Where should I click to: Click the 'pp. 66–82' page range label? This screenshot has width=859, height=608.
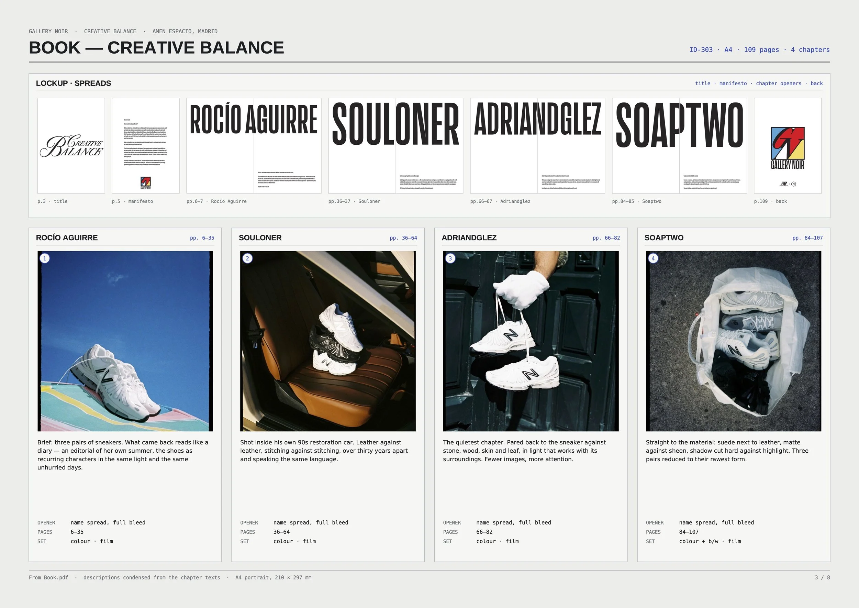(x=606, y=238)
